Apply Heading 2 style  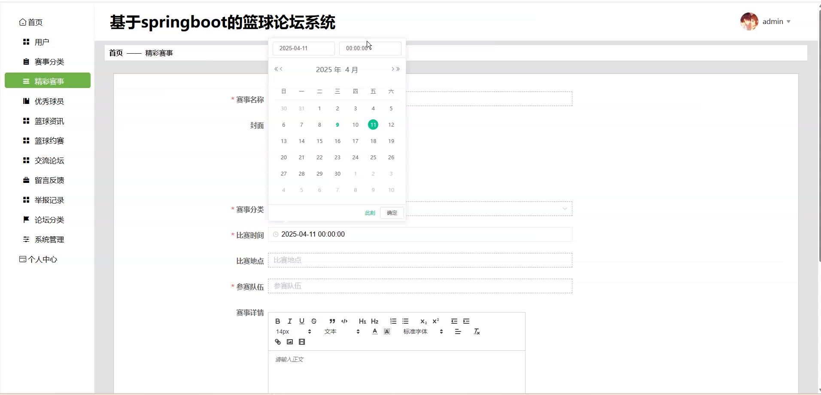pyautogui.click(x=375, y=321)
